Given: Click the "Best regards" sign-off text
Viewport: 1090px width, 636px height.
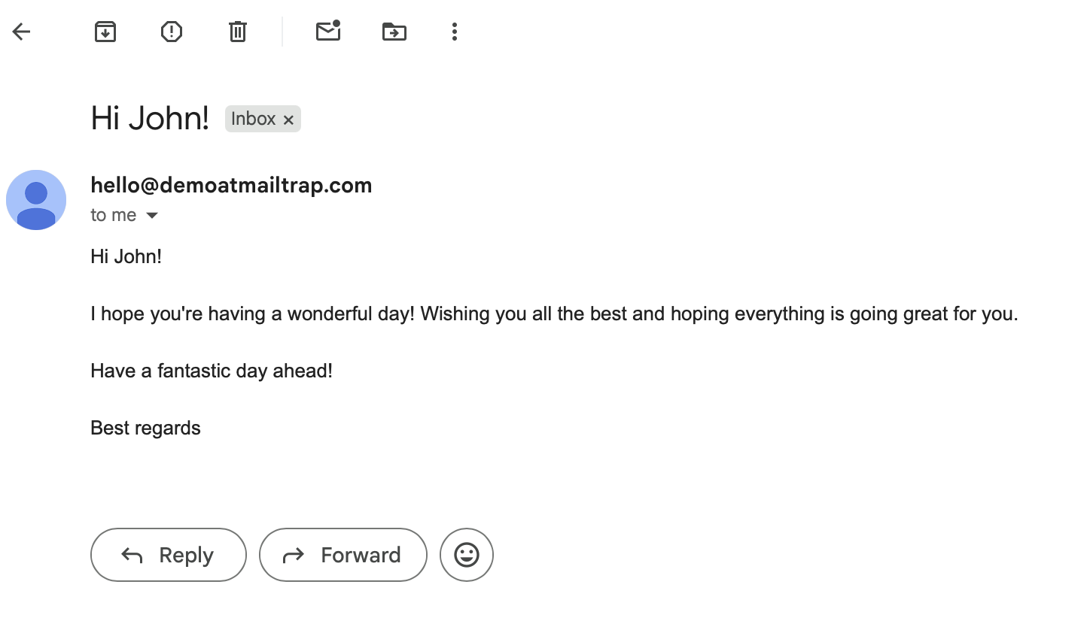Looking at the screenshot, I should click(145, 428).
